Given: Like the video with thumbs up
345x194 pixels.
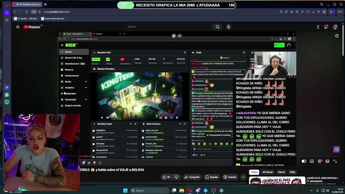Looking at the screenshot, I should pos(166,177).
